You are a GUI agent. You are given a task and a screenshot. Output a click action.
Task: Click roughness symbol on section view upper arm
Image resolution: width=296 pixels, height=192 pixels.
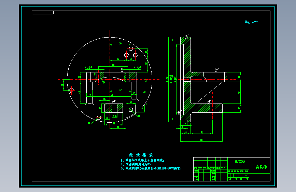click(x=216, y=70)
